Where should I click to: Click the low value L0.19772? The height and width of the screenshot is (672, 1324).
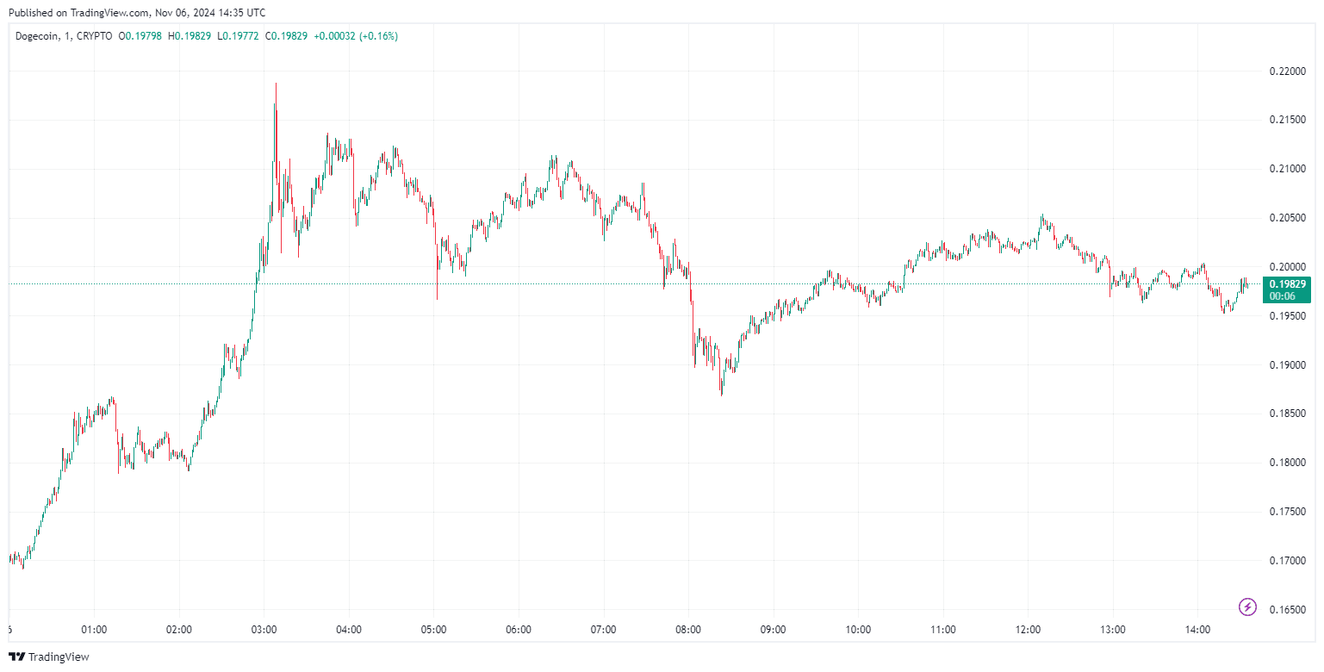pos(239,36)
